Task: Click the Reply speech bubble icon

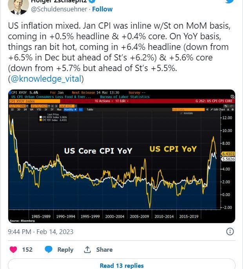Action: tap(49, 249)
